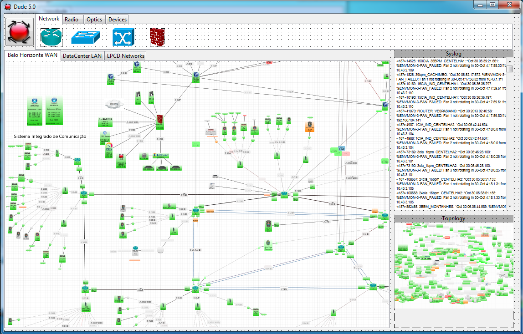Image resolution: width=523 pixels, height=334 pixels.
Task: Select syslog entry 39bpm_CACHIMBO
Action: (x=451, y=77)
